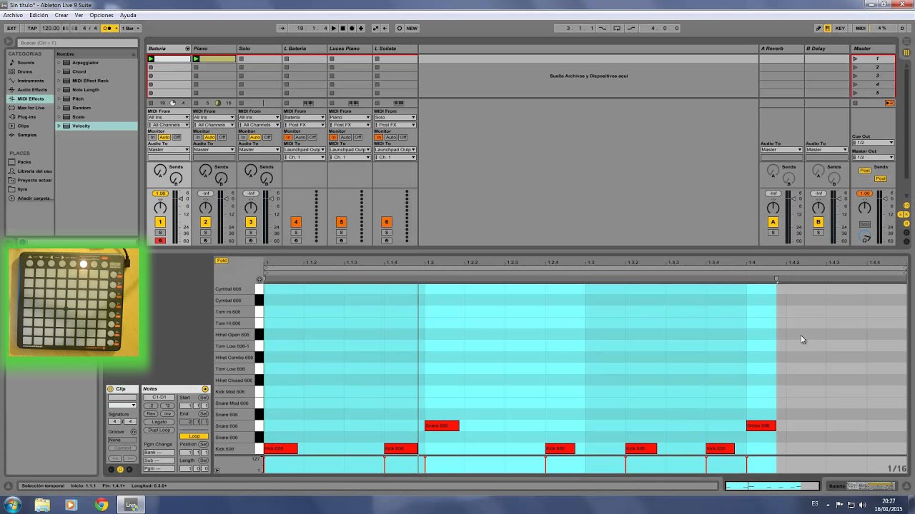Click track 1 activator button
This screenshot has width=915, height=514.
(160, 222)
